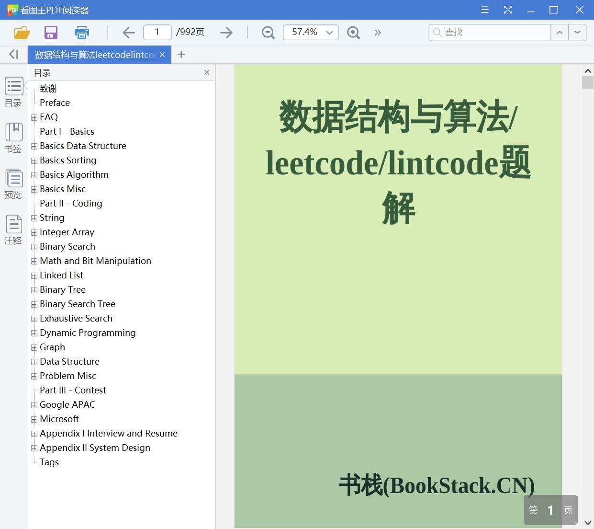Go to the previous page arrow
The height and width of the screenshot is (529, 594).
pos(128,33)
